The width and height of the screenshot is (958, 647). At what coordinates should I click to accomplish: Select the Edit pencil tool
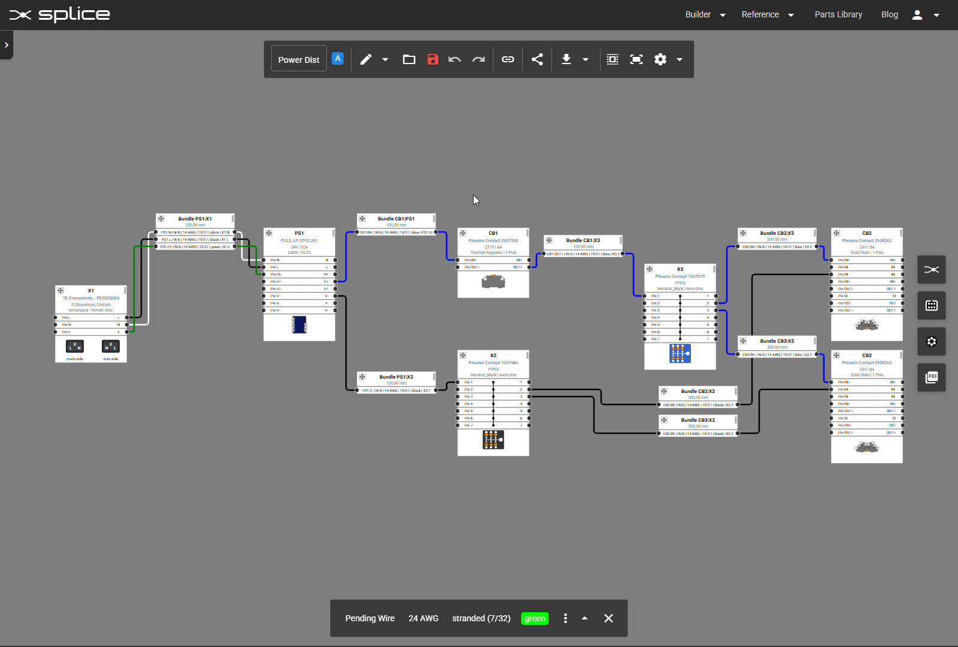click(x=365, y=59)
